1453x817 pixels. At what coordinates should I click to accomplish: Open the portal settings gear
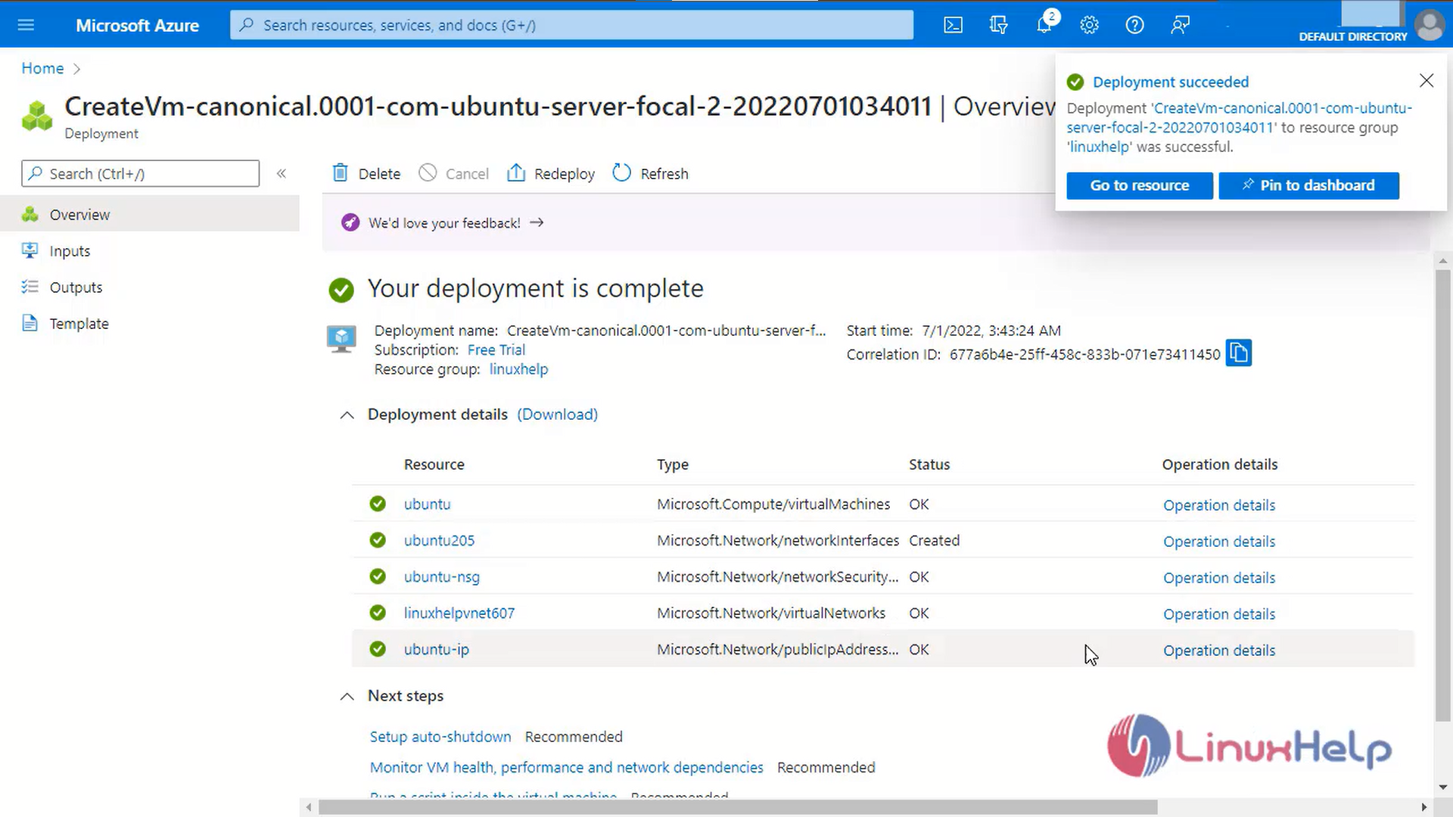1089,25
